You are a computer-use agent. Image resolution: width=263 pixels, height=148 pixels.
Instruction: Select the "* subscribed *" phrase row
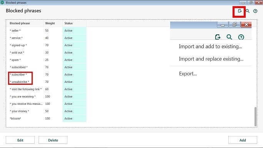(x=47, y=67)
